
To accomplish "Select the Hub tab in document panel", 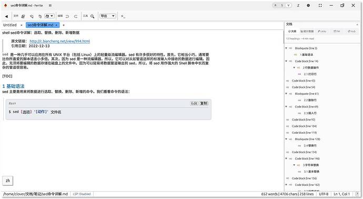I will 351,31.
